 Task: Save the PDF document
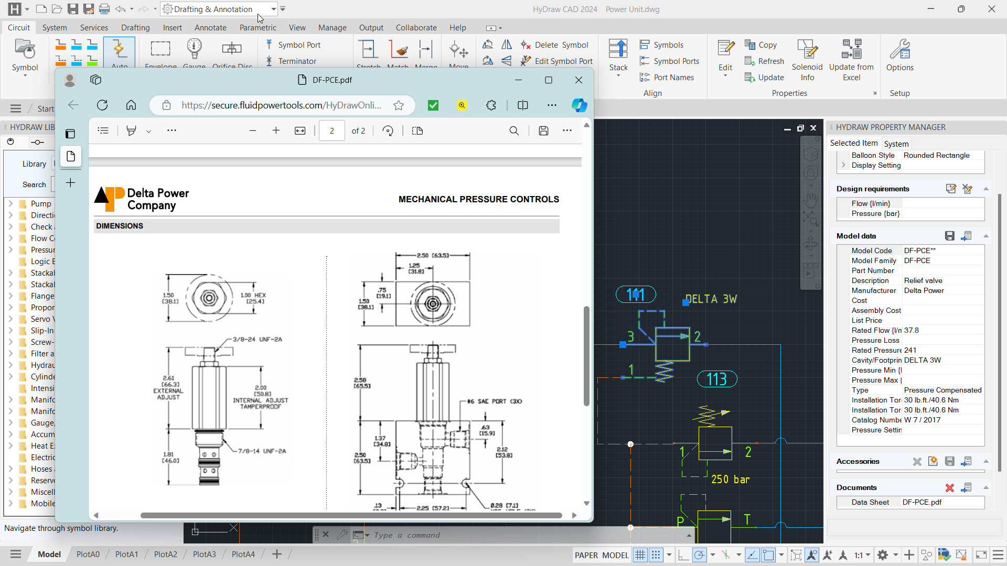[543, 131]
